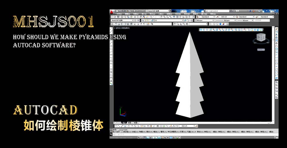Open the 工具 (Tools) menu

coord(161,14)
